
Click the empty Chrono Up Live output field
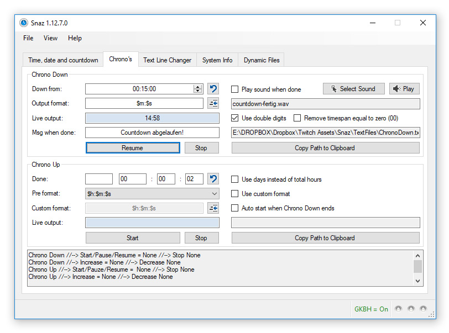coord(152,223)
